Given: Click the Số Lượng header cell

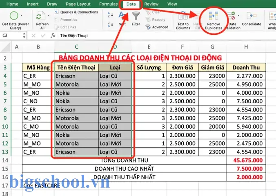Looking at the screenshot, I should pos(149,67).
